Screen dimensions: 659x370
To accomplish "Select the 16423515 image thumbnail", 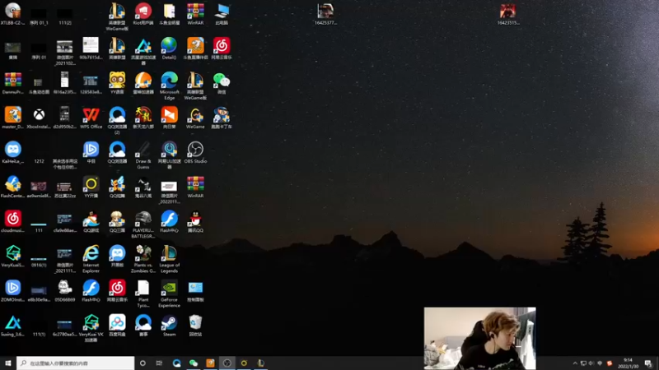I will click(x=508, y=13).
